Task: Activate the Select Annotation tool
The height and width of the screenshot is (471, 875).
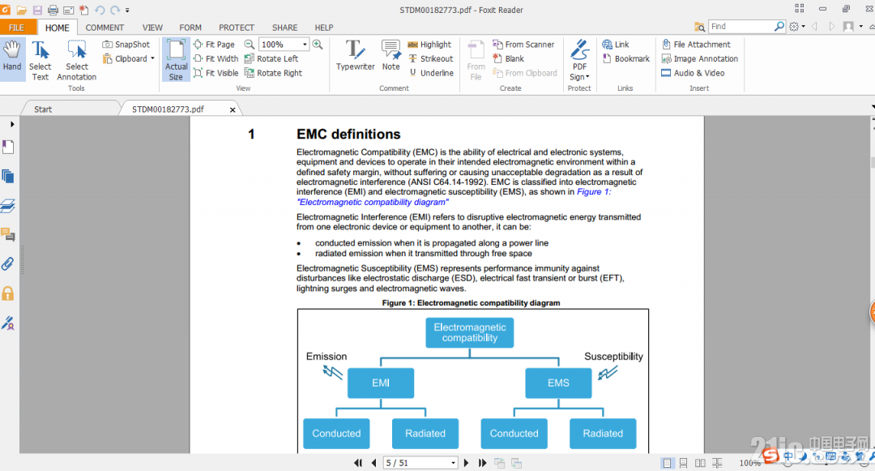Action: point(76,60)
